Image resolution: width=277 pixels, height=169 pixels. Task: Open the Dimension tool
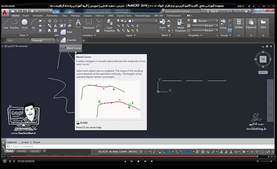click(x=89, y=24)
